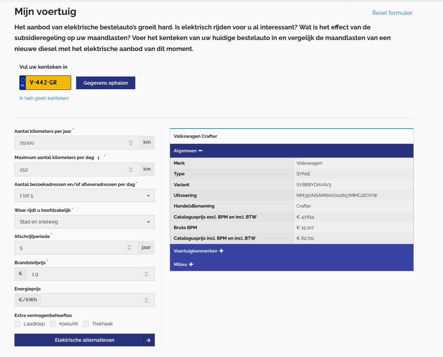
Task: Enable the Koelunit checkbox
Action: (x=53, y=324)
